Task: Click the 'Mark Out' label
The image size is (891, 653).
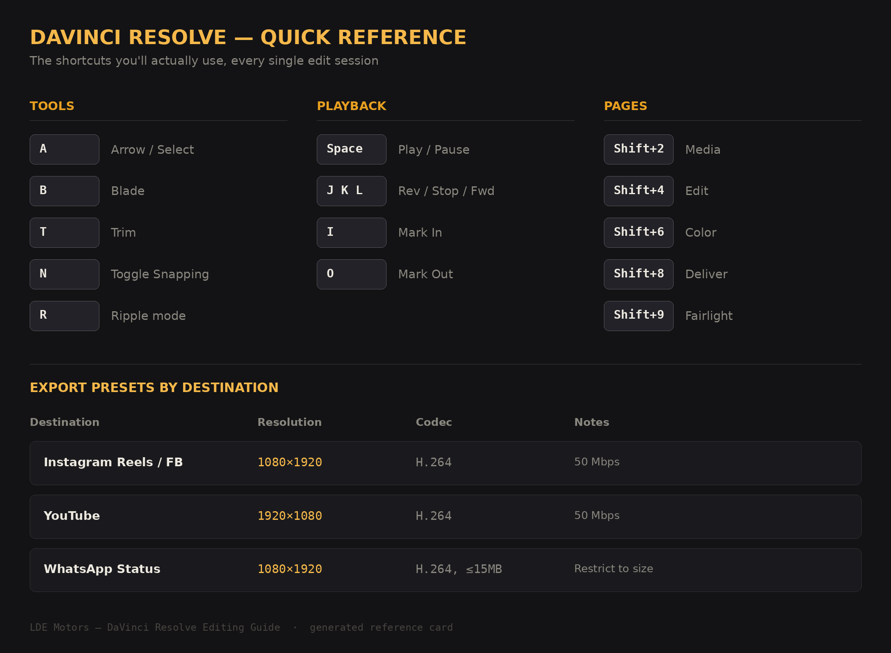Action: point(426,274)
